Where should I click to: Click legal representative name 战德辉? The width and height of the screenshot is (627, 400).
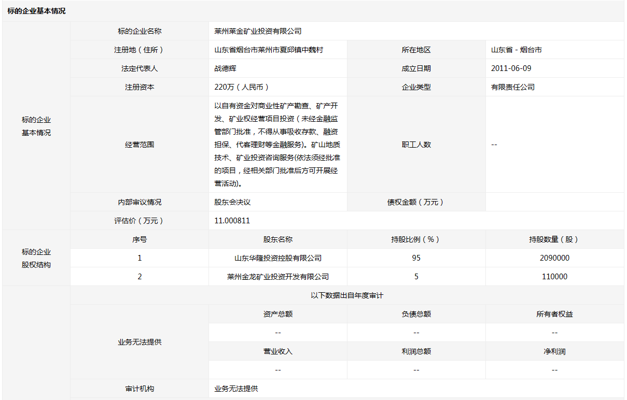[x=225, y=68]
